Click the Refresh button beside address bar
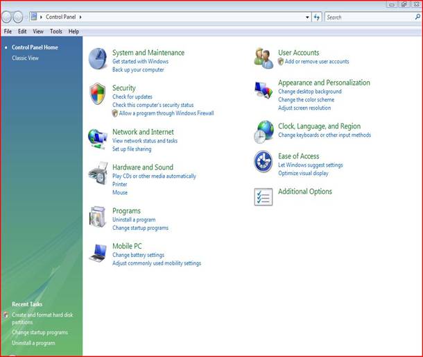This screenshot has width=423, height=357. (317, 17)
